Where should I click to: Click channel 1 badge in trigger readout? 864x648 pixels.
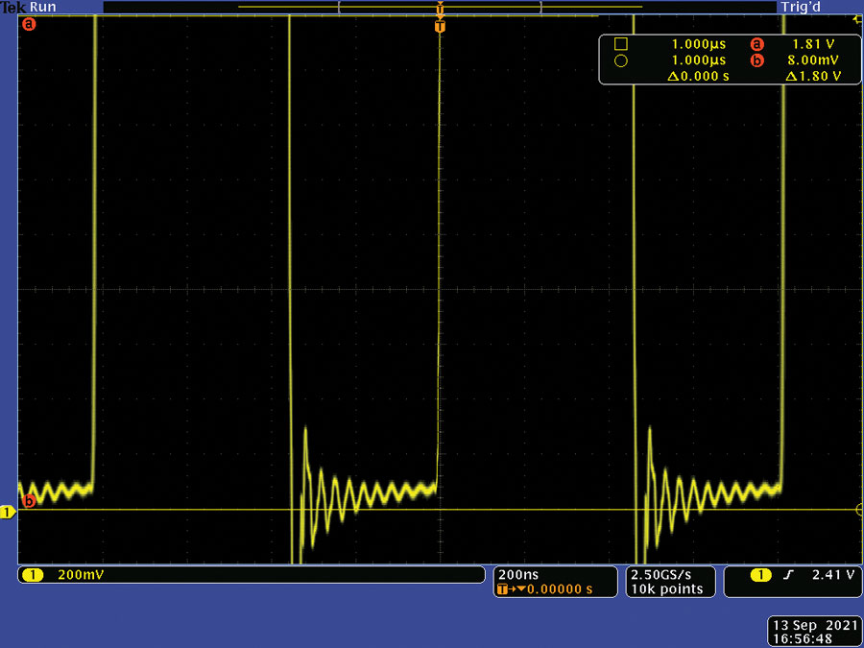(x=761, y=576)
